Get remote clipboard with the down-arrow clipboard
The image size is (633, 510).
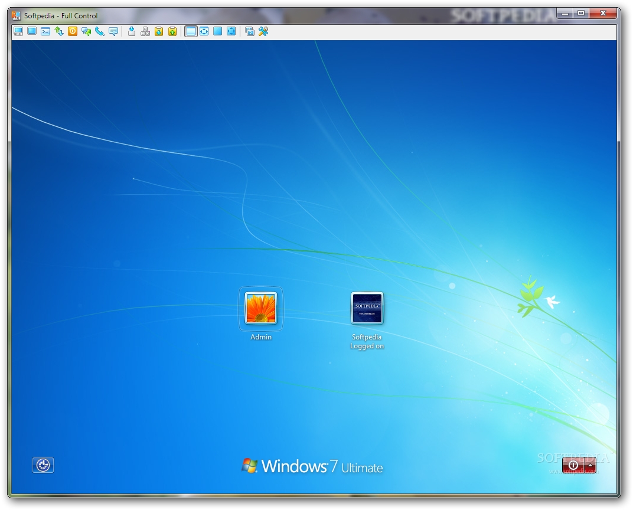click(x=159, y=31)
